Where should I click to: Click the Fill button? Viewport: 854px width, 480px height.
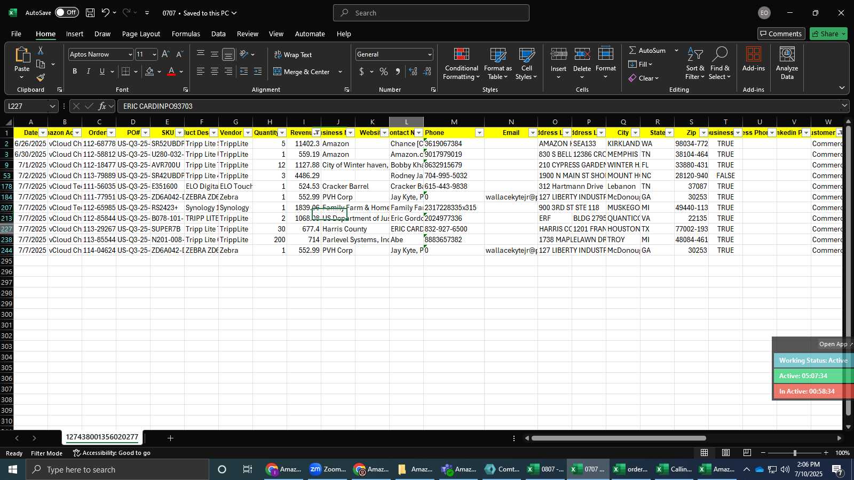(x=640, y=64)
